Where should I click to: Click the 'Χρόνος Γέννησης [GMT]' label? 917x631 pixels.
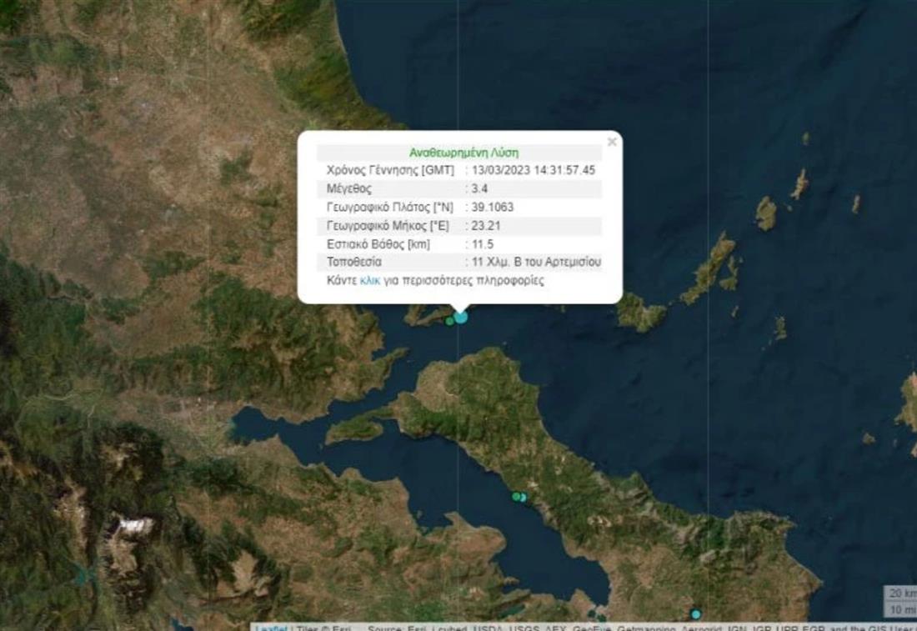pos(390,170)
